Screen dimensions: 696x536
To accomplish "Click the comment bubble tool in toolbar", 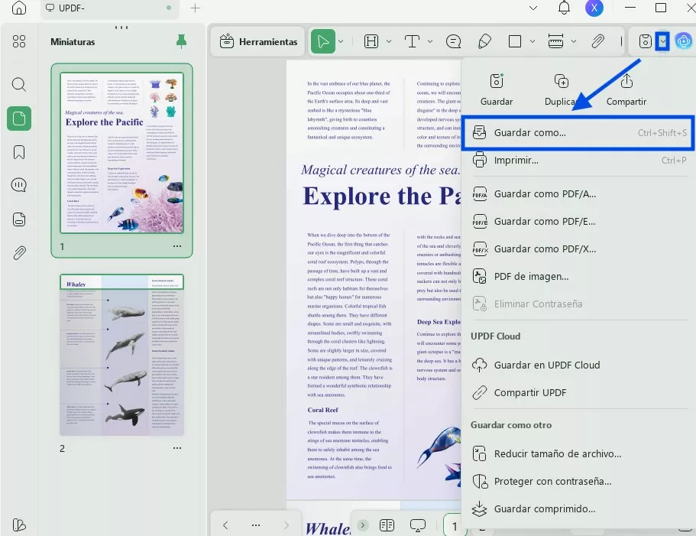I will pos(453,41).
